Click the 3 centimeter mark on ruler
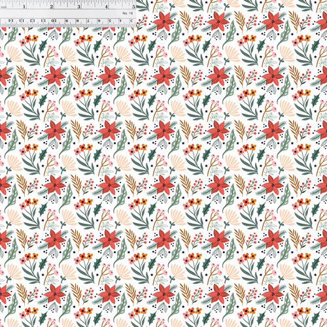327x327 pixels. click(x=131, y=21)
